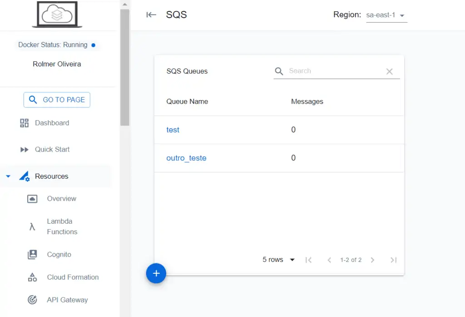
Task: Collapse the SQS panel with the arrow
Action: [x=151, y=14]
